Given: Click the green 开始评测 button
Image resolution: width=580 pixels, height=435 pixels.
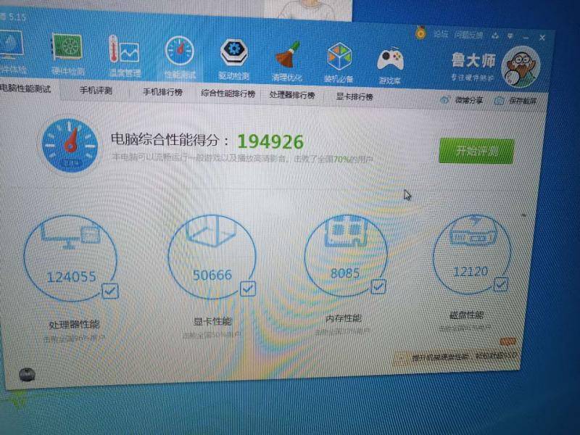Looking at the screenshot, I should tap(476, 151).
